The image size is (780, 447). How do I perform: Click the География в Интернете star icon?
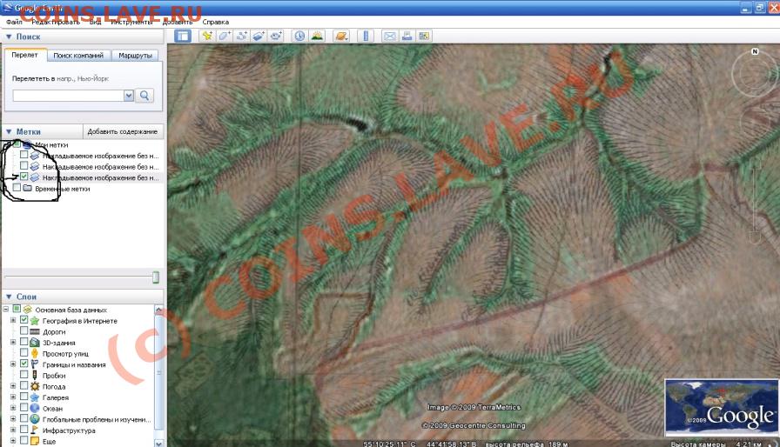(34, 320)
